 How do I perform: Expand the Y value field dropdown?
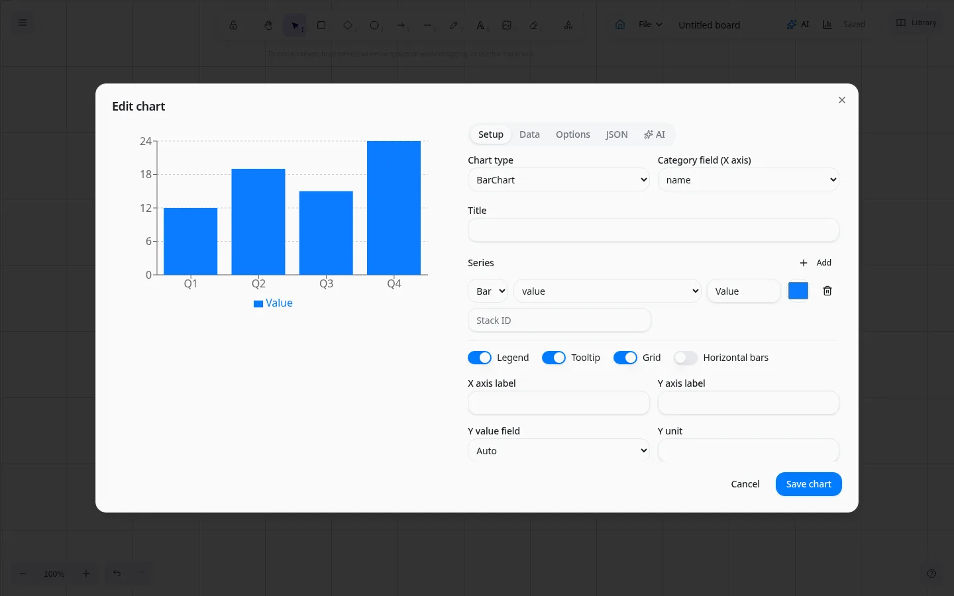coord(558,451)
